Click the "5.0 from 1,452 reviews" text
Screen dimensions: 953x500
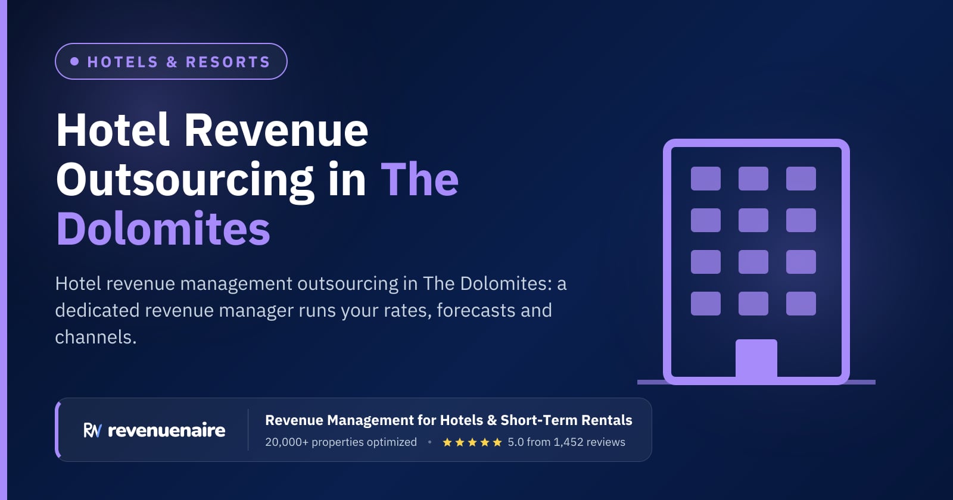(x=566, y=442)
